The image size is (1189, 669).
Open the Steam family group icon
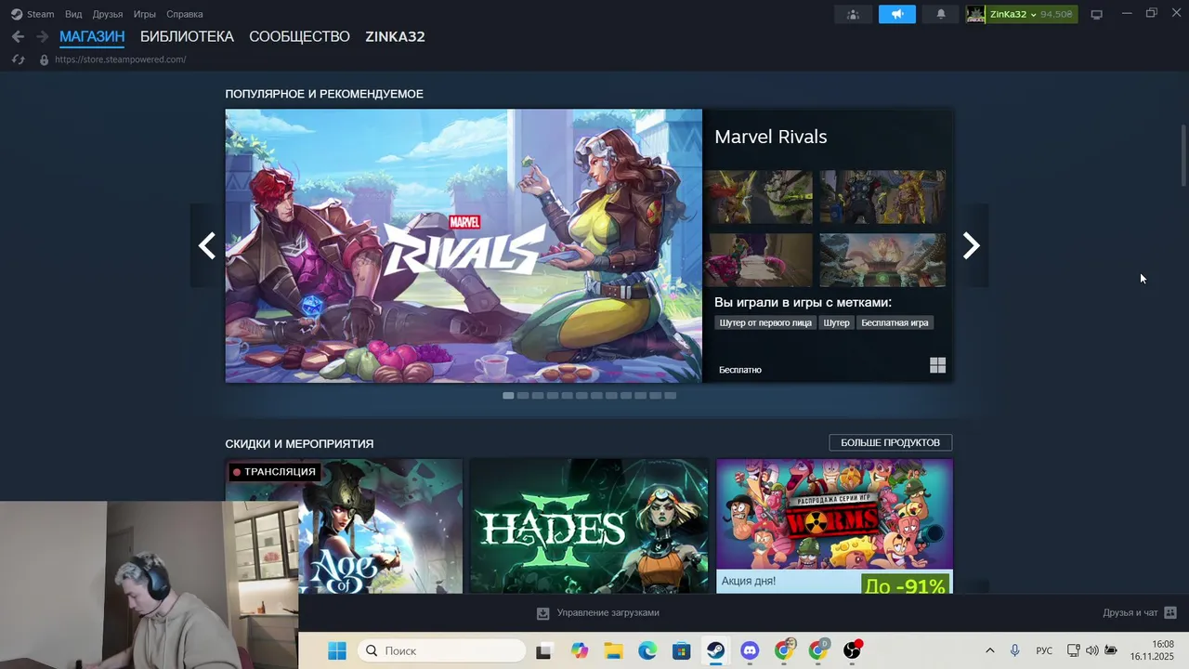853,14
